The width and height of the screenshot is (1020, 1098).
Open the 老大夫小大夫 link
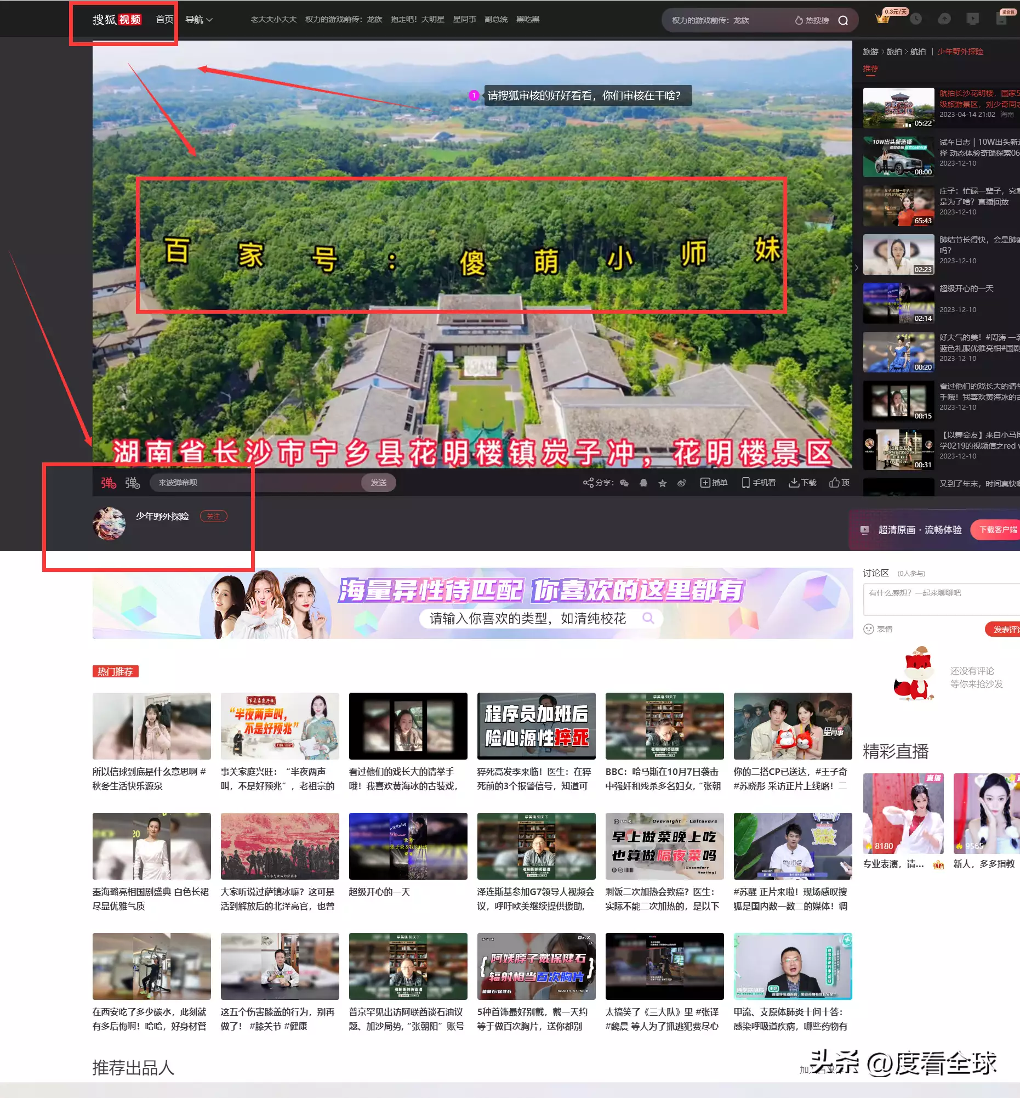tap(273, 19)
